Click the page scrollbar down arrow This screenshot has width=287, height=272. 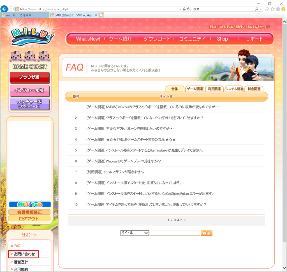click(x=284, y=268)
